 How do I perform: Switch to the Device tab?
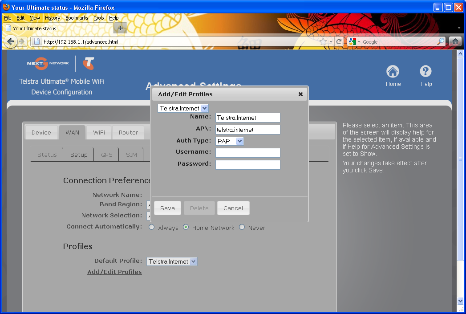[41, 132]
